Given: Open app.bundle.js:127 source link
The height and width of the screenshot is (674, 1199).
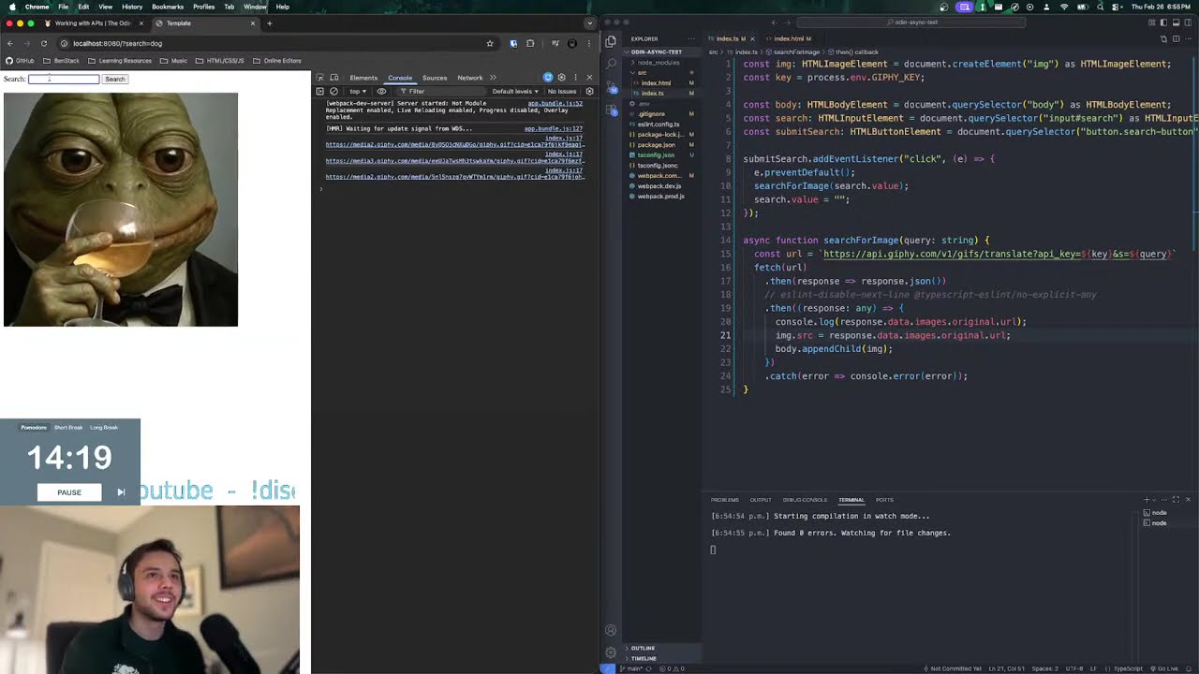Looking at the screenshot, I should [x=554, y=129].
